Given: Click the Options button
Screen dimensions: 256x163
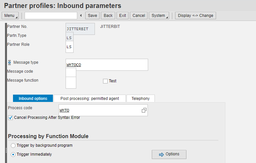Looking at the screenshot, I should pos(169,154).
